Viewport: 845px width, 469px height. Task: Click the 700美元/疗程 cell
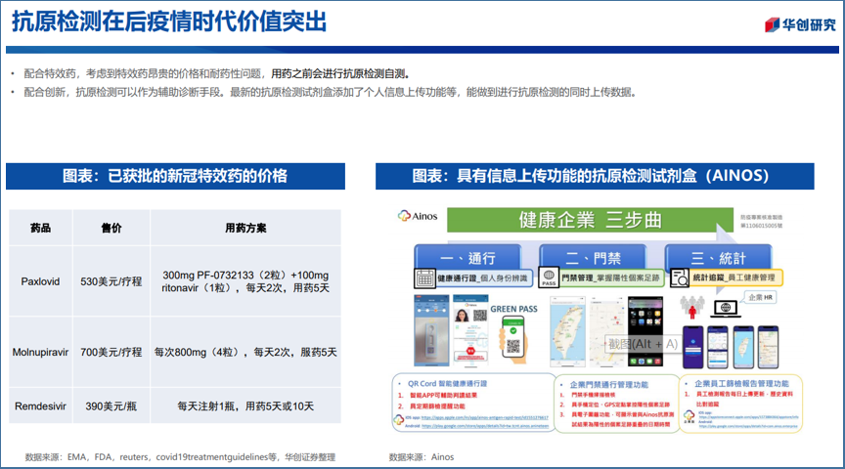(x=111, y=352)
